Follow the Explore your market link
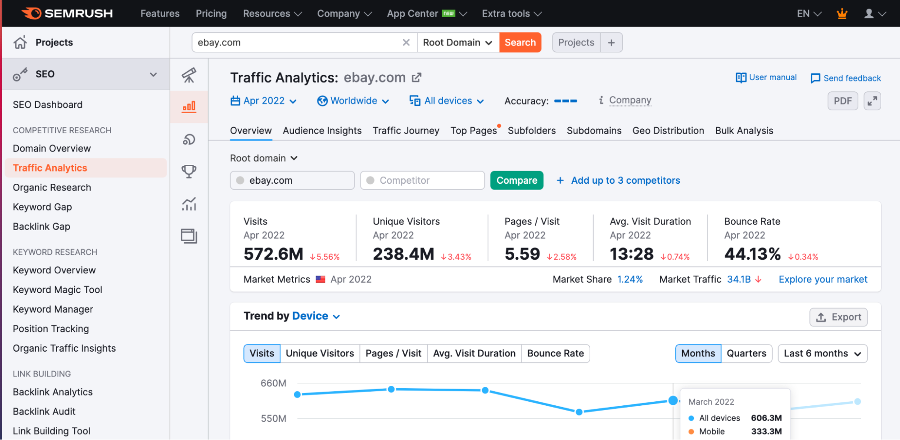The image size is (900, 440). pyautogui.click(x=823, y=279)
